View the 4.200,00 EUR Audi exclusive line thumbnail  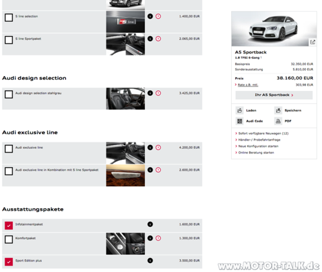point(126,153)
